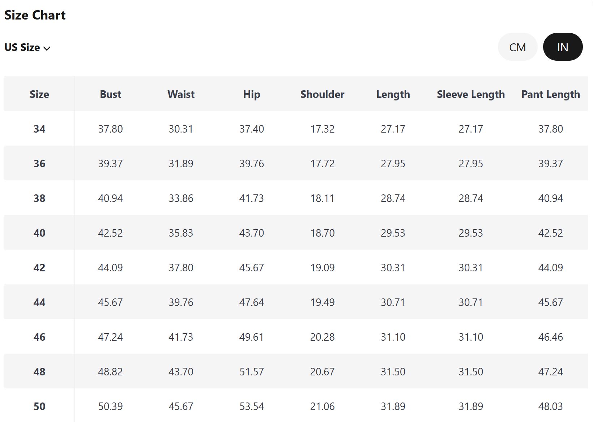The width and height of the screenshot is (593, 422).
Task: Click the Shoulder column header
Action: (322, 94)
